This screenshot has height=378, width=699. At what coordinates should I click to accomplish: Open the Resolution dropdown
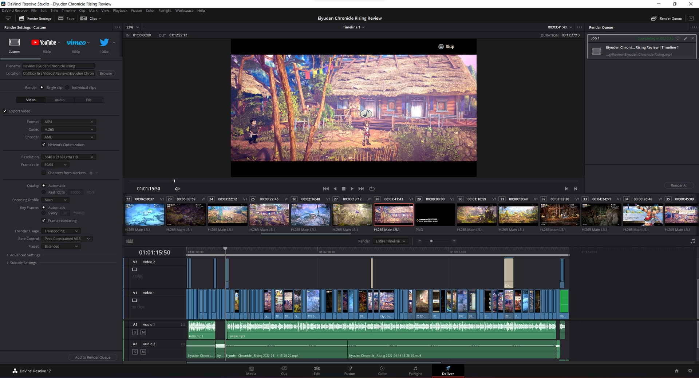click(x=68, y=157)
